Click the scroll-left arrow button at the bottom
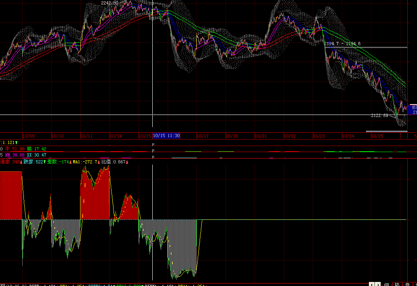This screenshot has height=286, width=417. point(372,284)
